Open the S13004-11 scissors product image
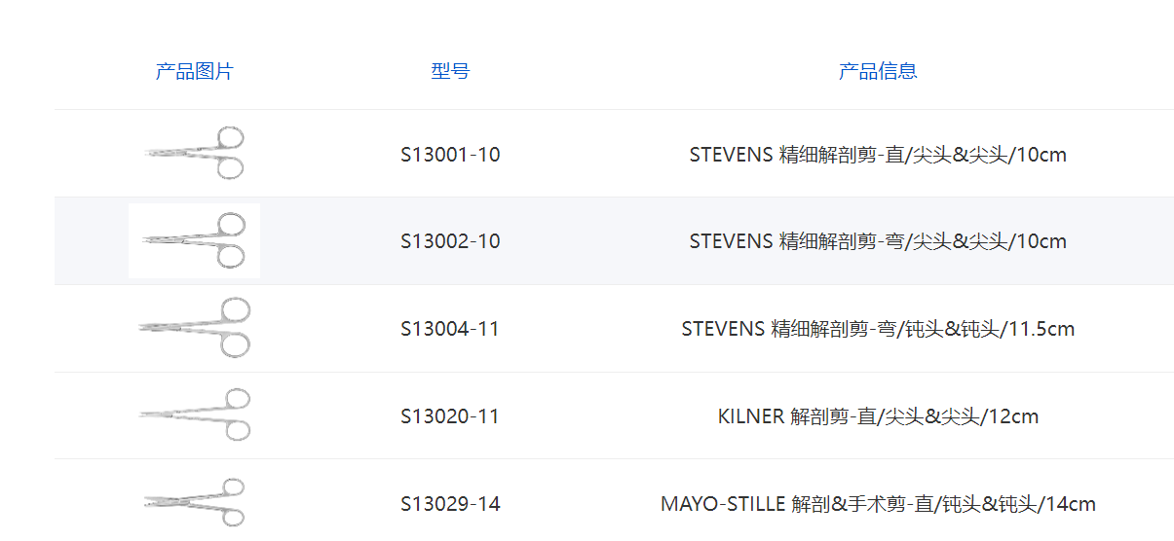The image size is (1174, 541). pyautogui.click(x=195, y=328)
